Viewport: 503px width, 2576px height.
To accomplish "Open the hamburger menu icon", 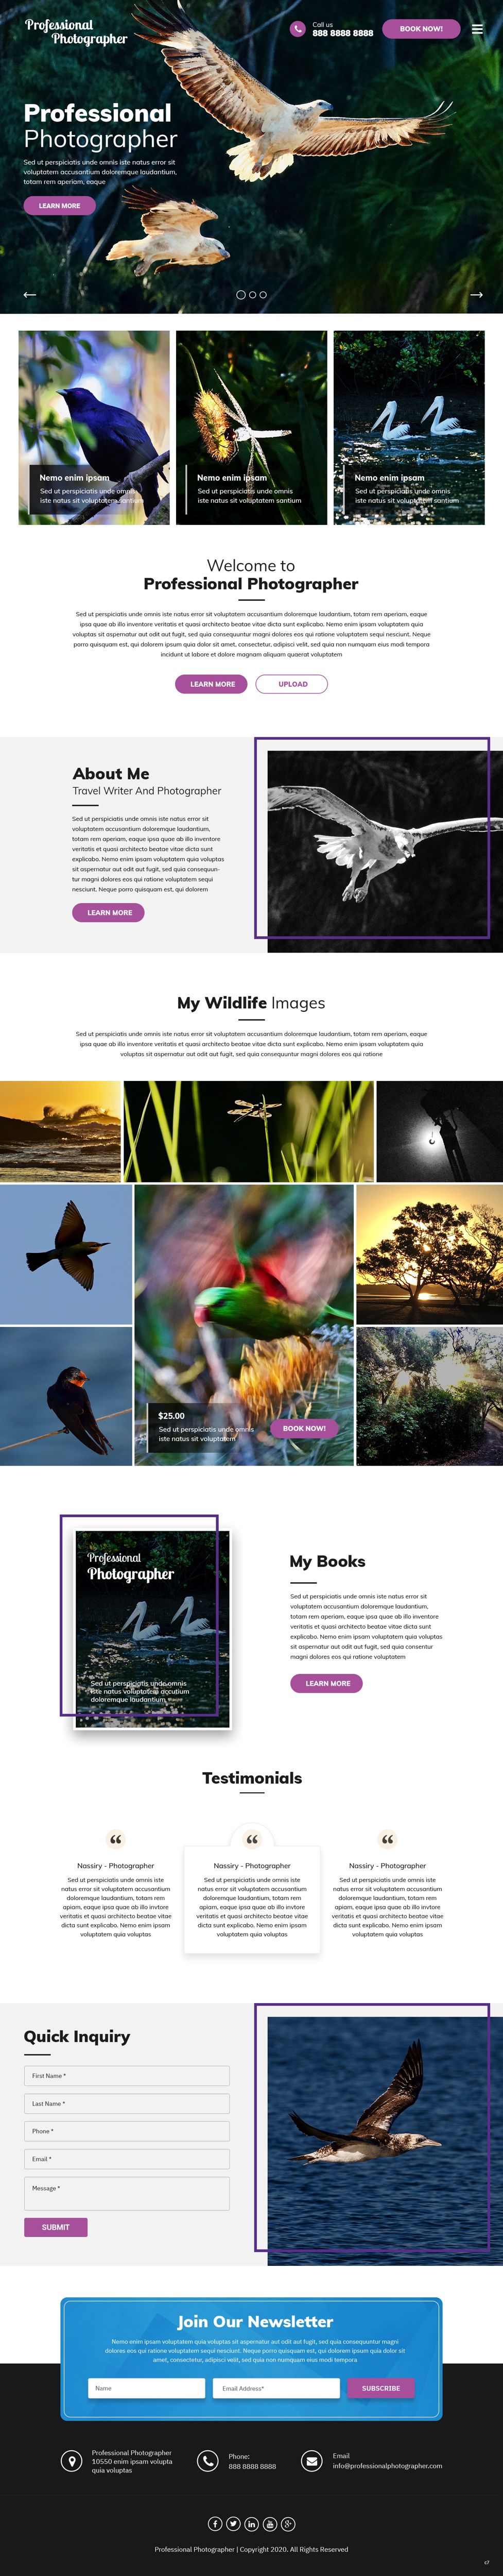I will click(477, 29).
